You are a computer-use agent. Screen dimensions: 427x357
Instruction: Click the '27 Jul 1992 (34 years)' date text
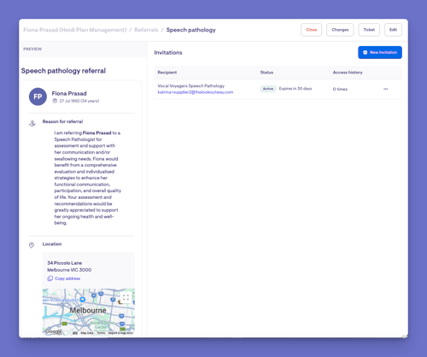pos(79,101)
